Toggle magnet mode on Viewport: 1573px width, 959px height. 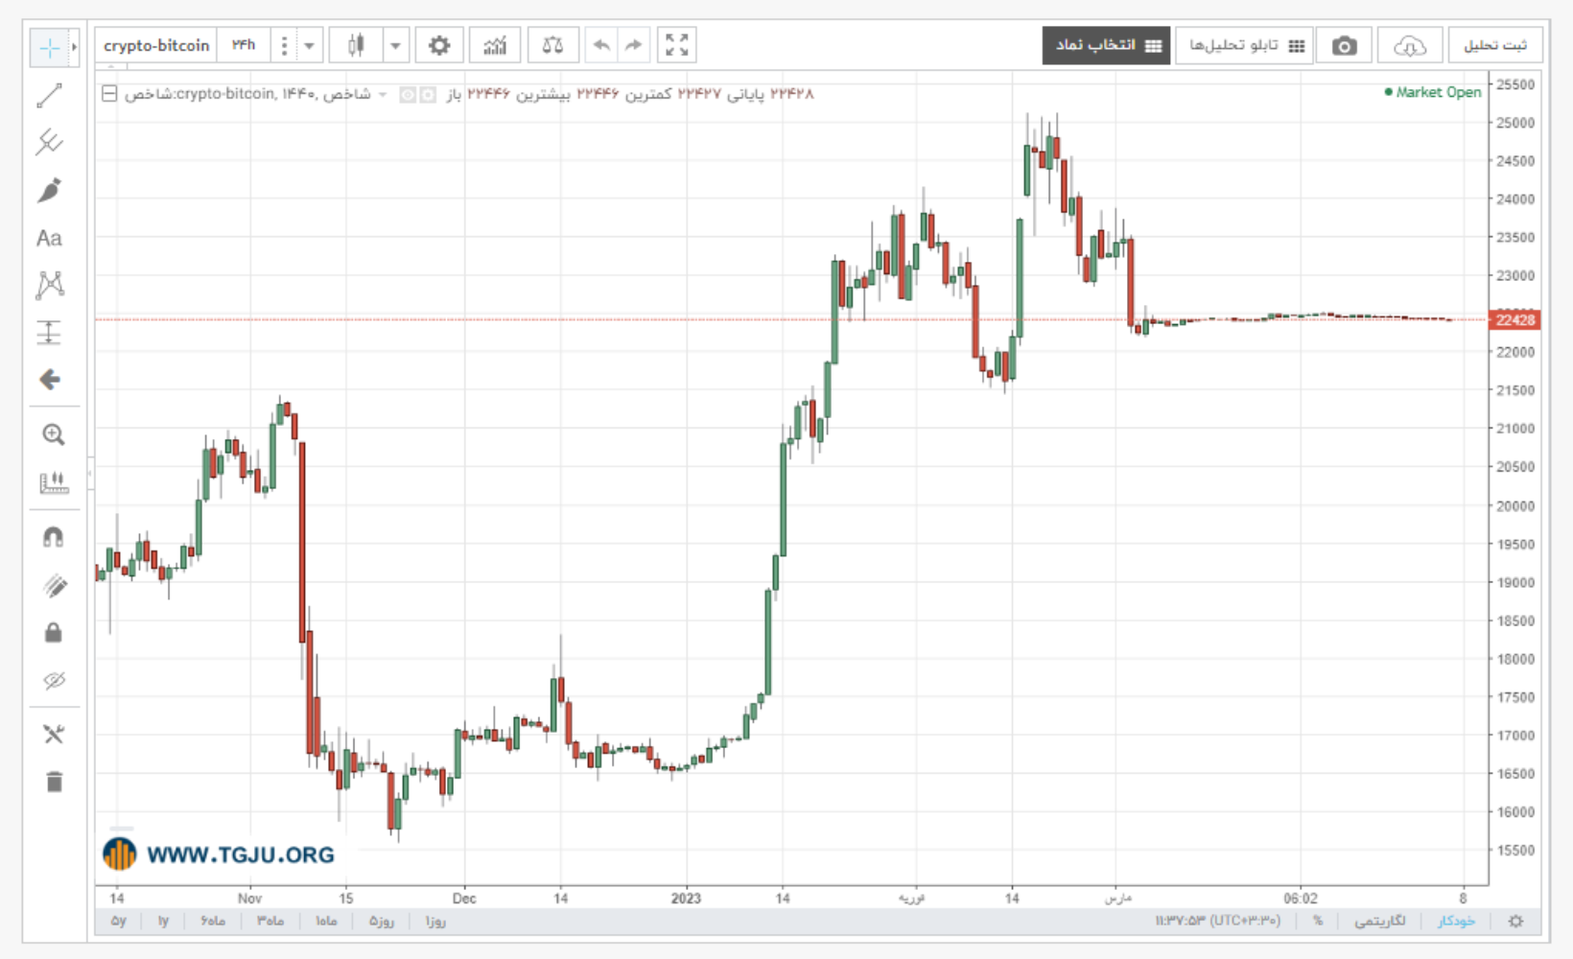[54, 537]
